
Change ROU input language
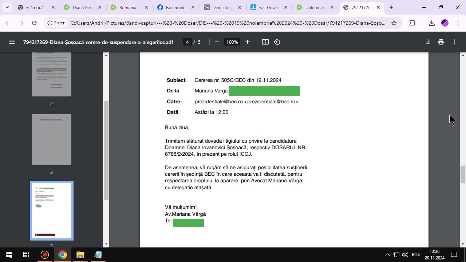[416, 255]
